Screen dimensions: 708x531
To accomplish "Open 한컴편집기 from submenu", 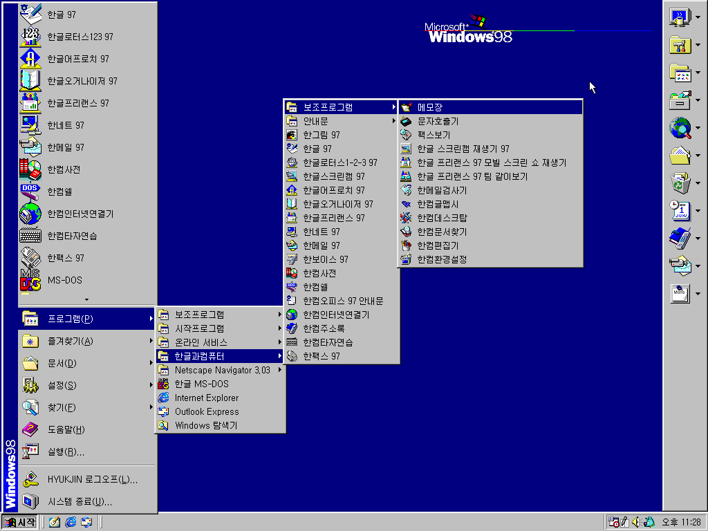I will click(491, 245).
